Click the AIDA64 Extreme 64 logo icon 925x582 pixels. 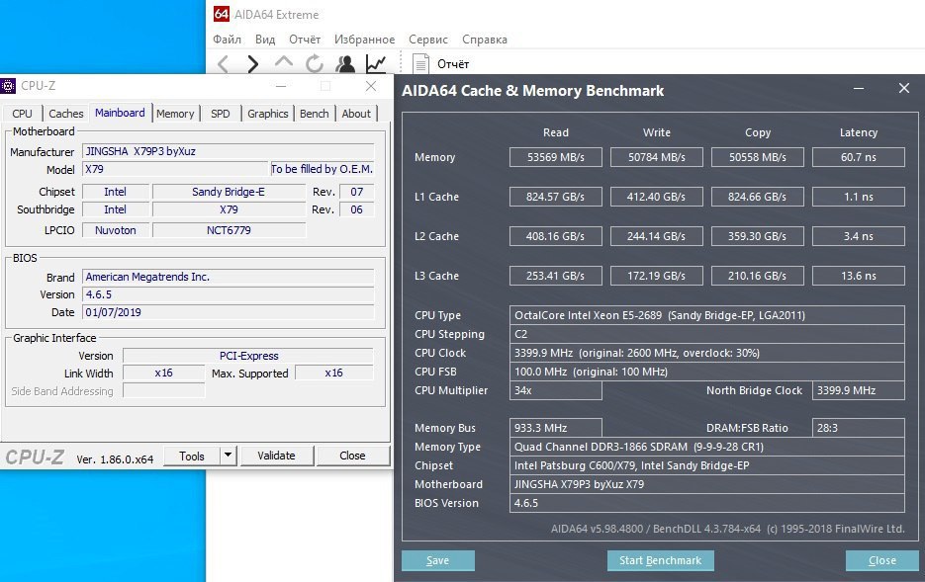click(222, 14)
